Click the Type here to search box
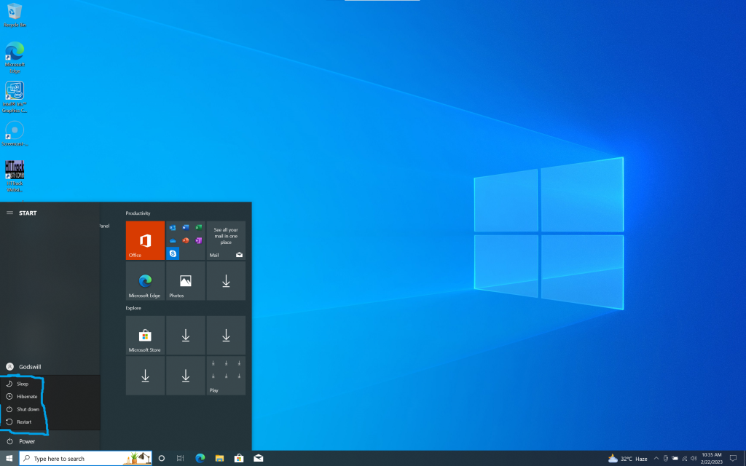 pyautogui.click(x=86, y=459)
